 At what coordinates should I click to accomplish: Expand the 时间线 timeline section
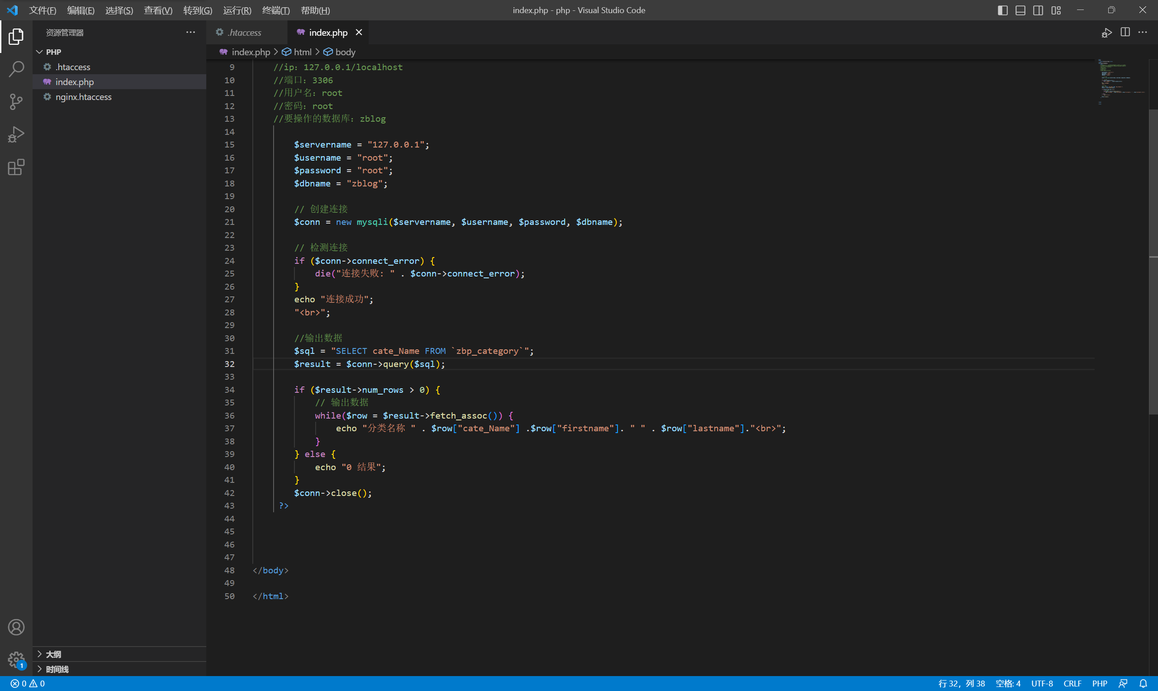point(57,669)
